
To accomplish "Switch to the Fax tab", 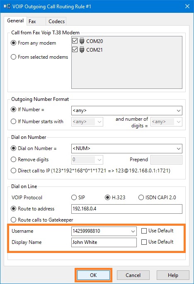I will click(x=32, y=21).
